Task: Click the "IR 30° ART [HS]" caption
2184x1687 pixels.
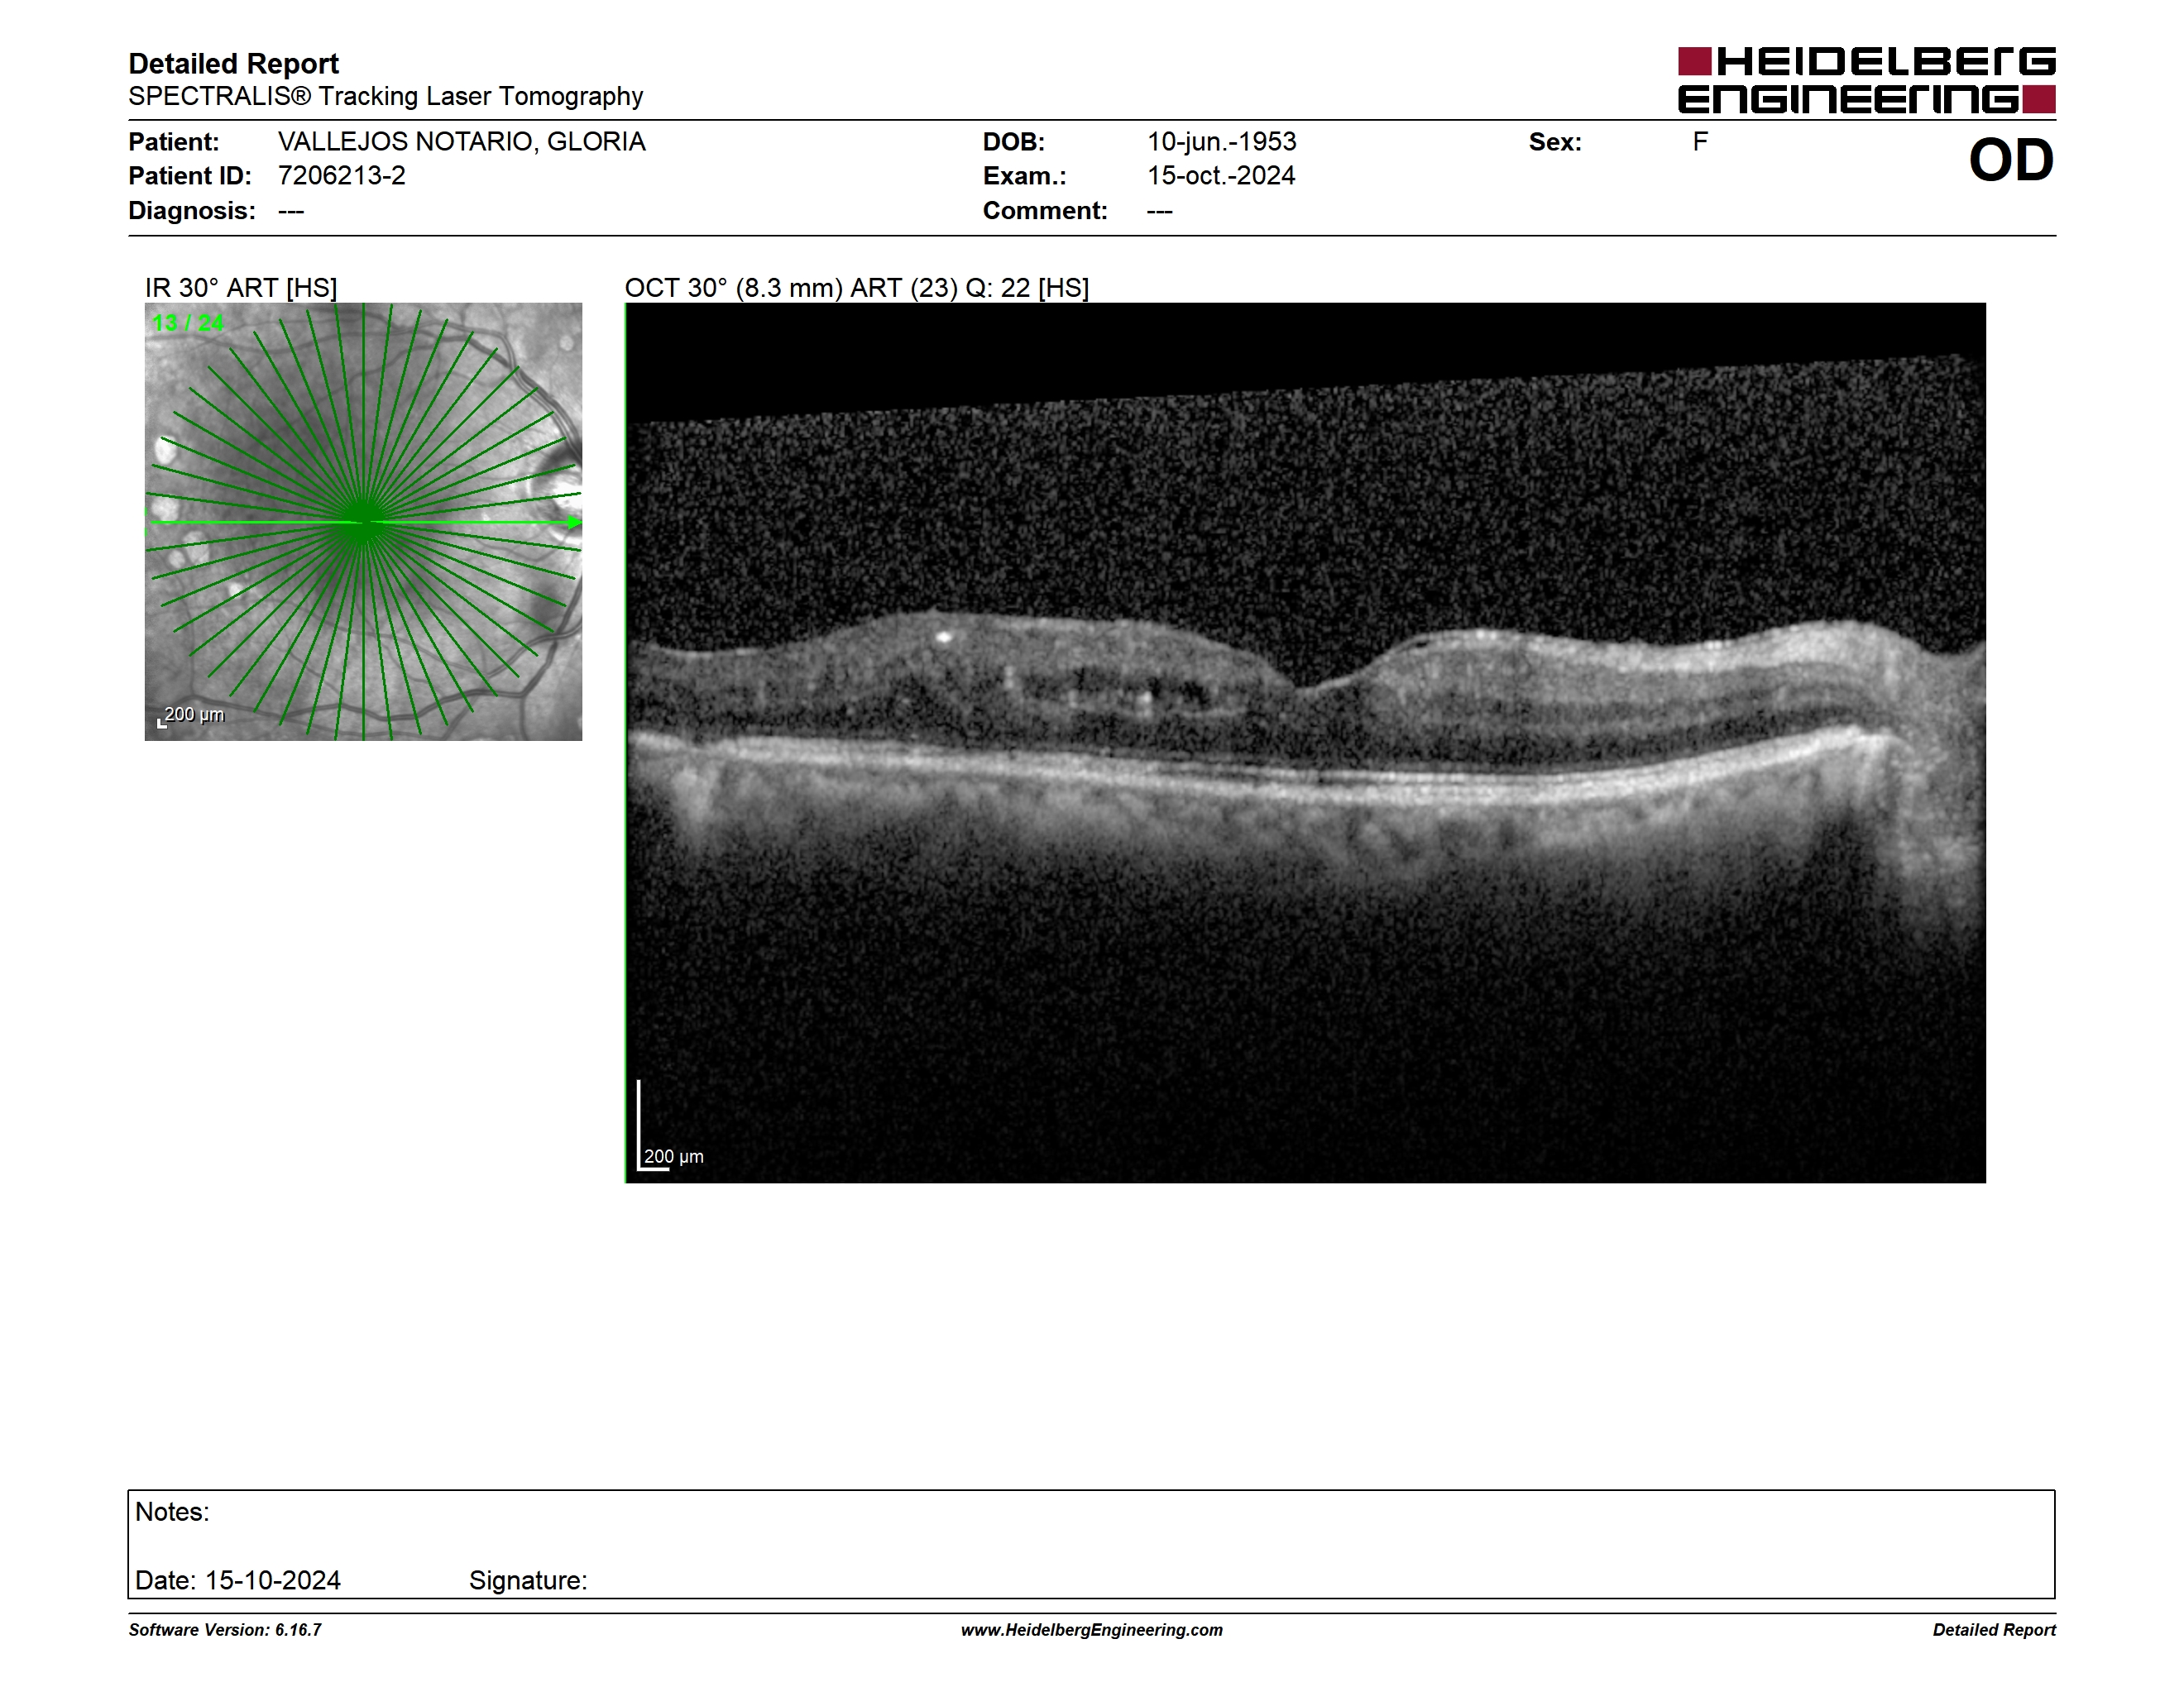Action: (241, 288)
